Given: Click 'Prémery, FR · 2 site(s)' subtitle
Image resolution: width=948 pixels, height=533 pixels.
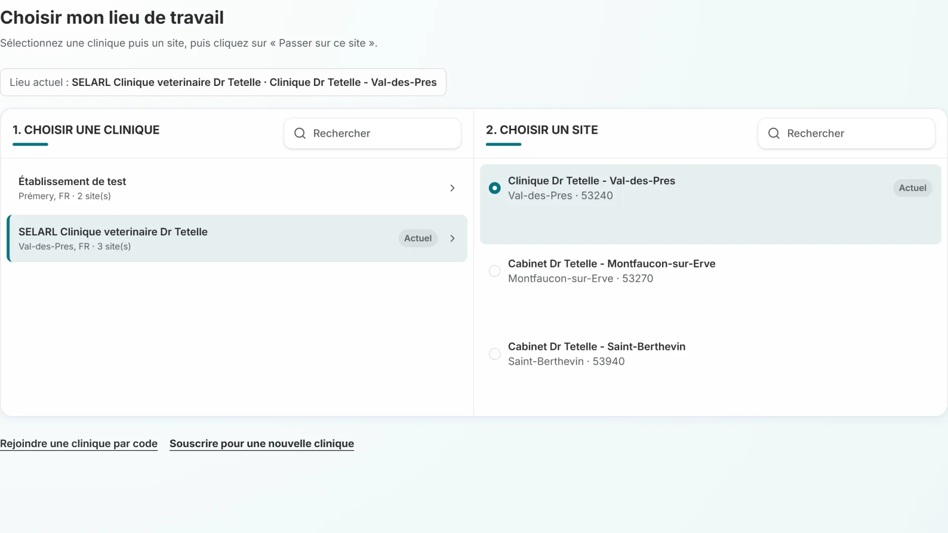Looking at the screenshot, I should tap(65, 196).
